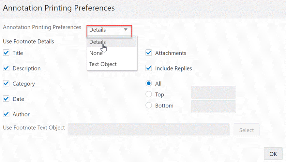Click the Top replies count field
Image resolution: width=286 pixels, height=162 pixels.
213,92
